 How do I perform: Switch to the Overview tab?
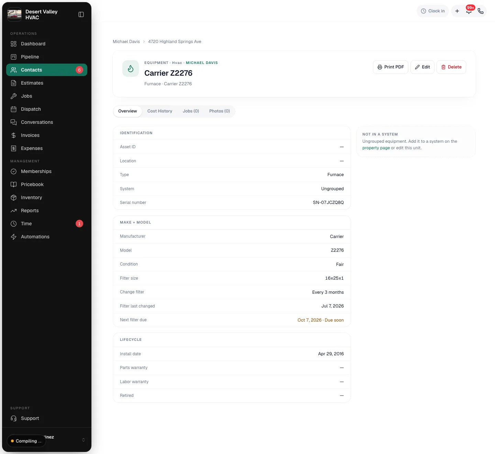[128, 111]
